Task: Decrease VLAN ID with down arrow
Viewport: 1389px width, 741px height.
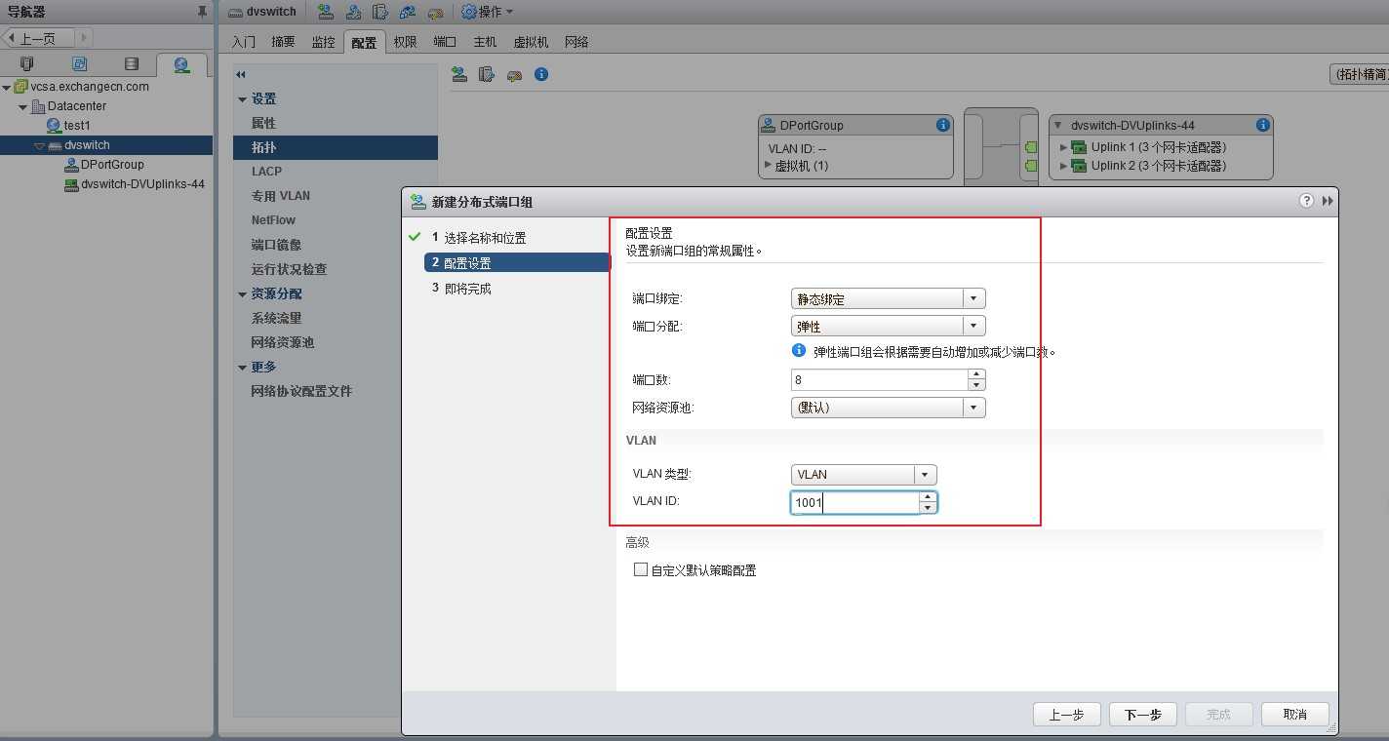Action: tap(928, 507)
